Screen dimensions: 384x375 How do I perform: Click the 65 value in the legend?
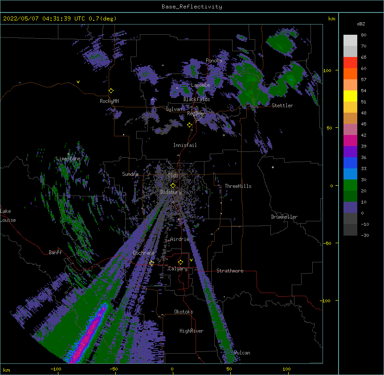click(x=364, y=57)
